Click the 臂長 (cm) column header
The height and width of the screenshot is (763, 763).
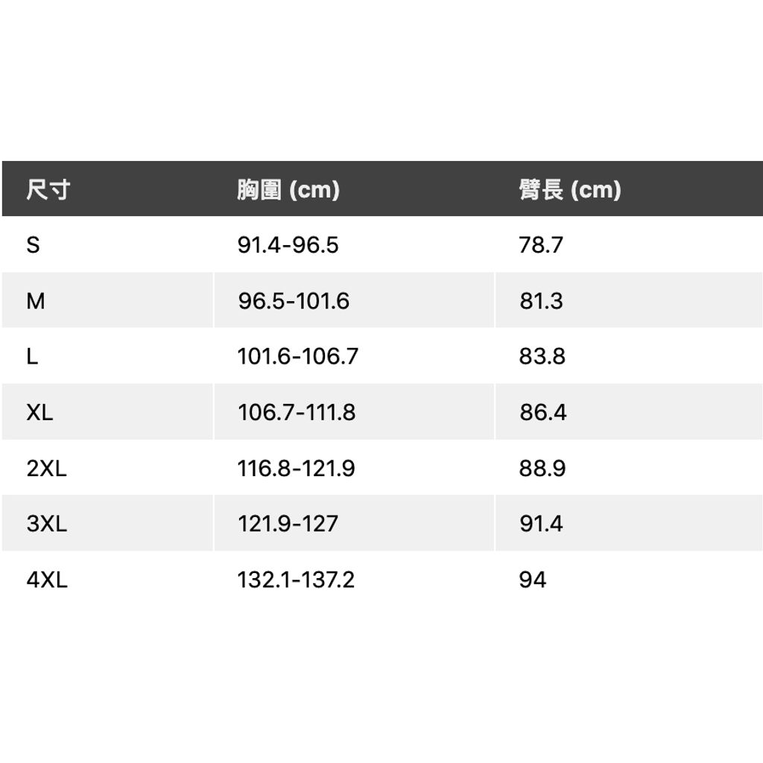[570, 190]
